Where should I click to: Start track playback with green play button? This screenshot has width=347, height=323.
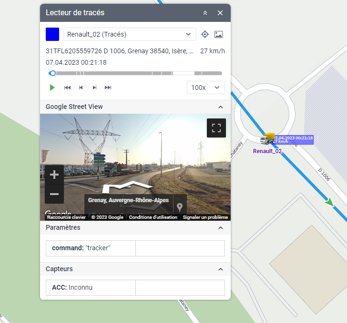click(52, 88)
